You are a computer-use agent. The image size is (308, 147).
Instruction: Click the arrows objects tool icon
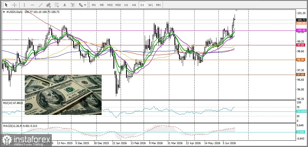pos(81,5)
